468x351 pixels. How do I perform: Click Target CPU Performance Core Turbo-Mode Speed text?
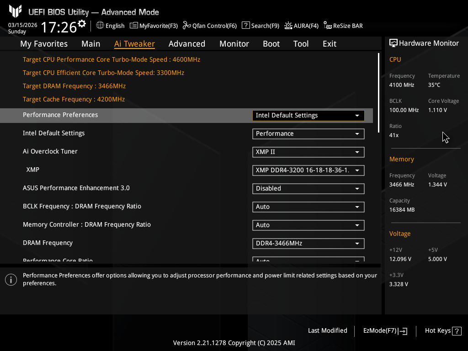(112, 59)
